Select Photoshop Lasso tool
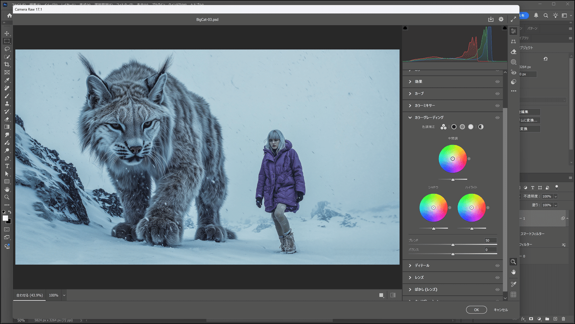575x324 pixels. coord(7,49)
